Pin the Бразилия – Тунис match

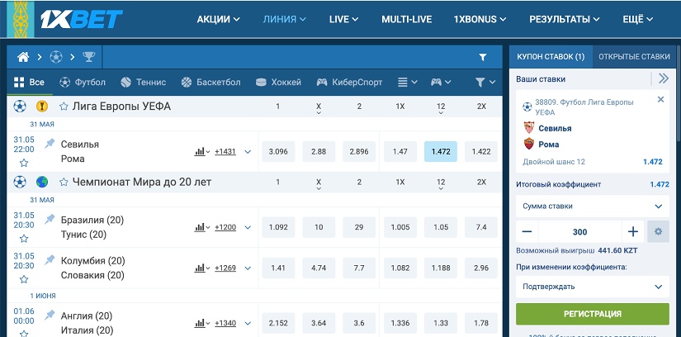point(50,219)
